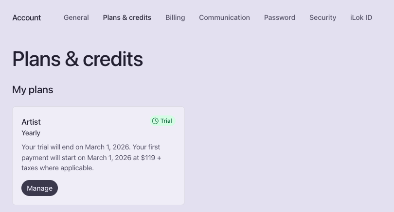The image size is (394, 212).
Task: Open the General account tab
Action: (x=76, y=17)
